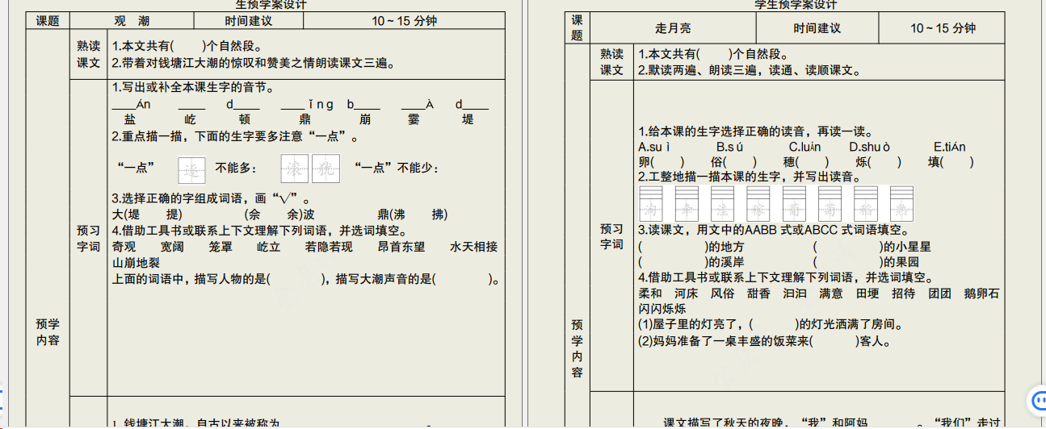Viewport: 1046px width, 429px height.
Task: Click blank after 本文共有 on right page
Action: 713,54
